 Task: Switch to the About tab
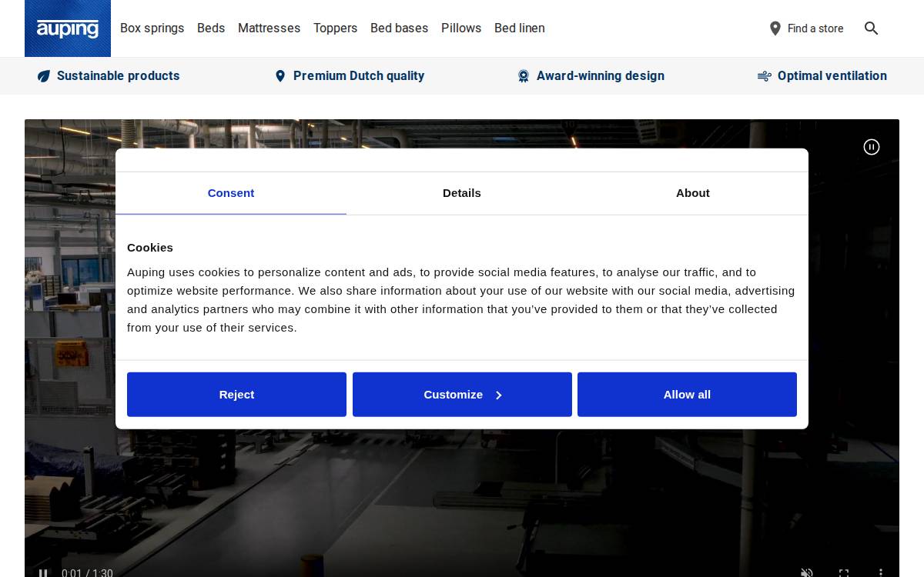693,193
